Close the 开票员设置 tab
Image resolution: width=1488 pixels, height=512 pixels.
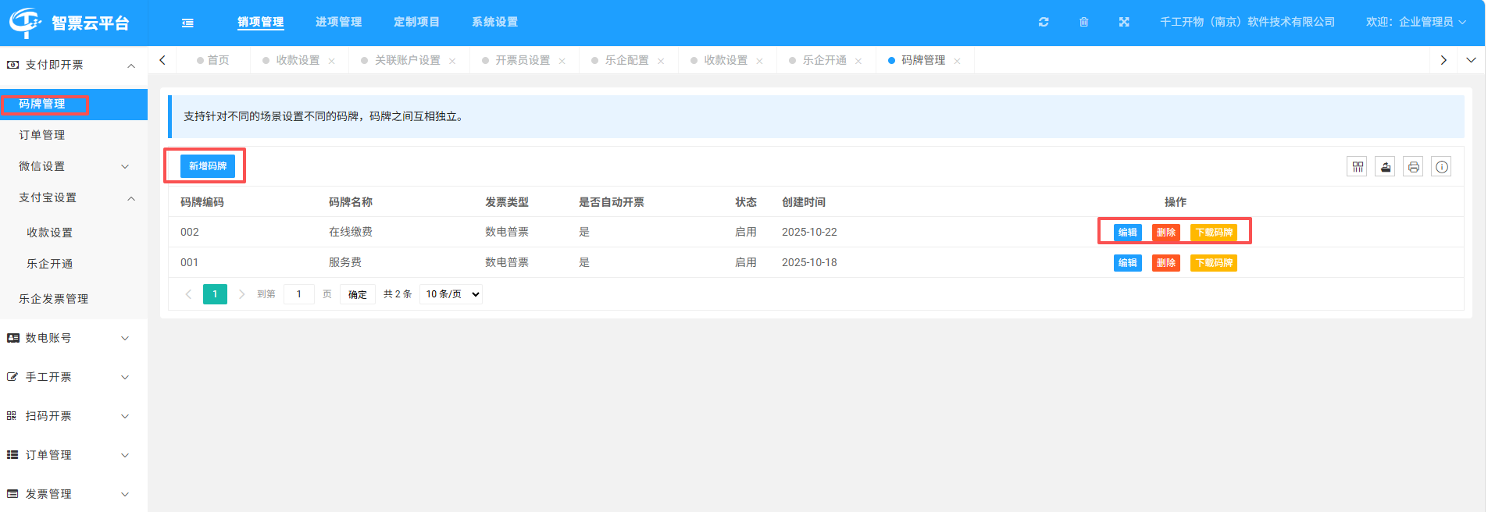click(x=562, y=61)
